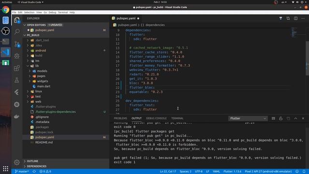Viewport: 309px width, 174px height.
Task: Clear the output panel
Action: tap(273, 118)
